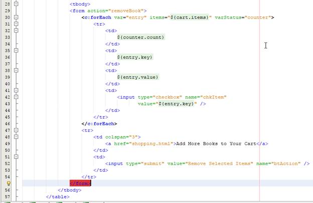Collapse the td fold marker at line 38

[16, 70]
